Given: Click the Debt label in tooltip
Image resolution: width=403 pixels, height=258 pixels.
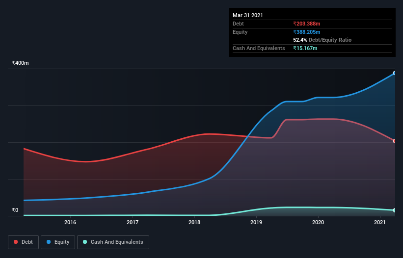Looking at the screenshot, I should pos(238,24).
